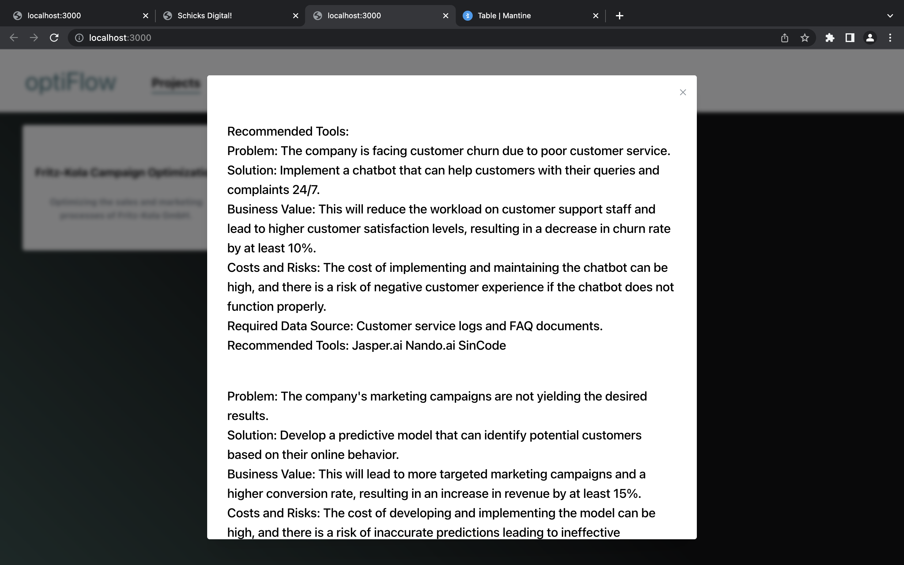Bookmark this page with star icon

[x=804, y=38]
